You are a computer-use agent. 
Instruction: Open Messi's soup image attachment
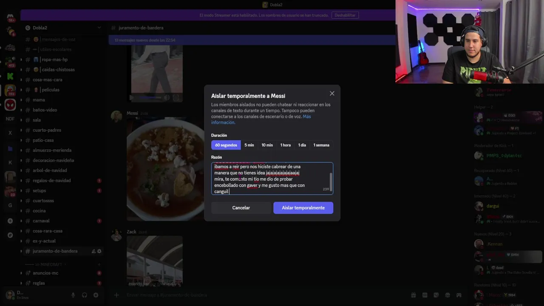click(x=165, y=169)
